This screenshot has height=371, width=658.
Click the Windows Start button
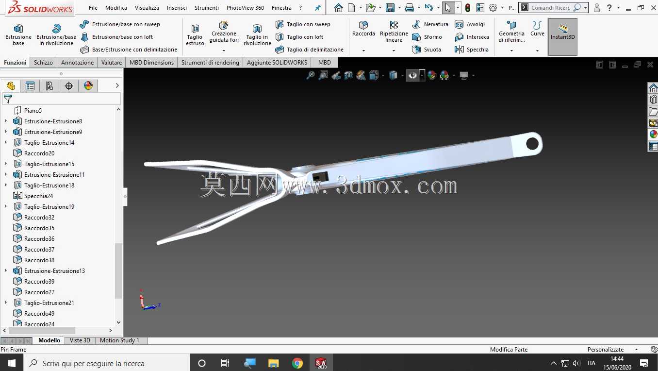[x=12, y=363]
